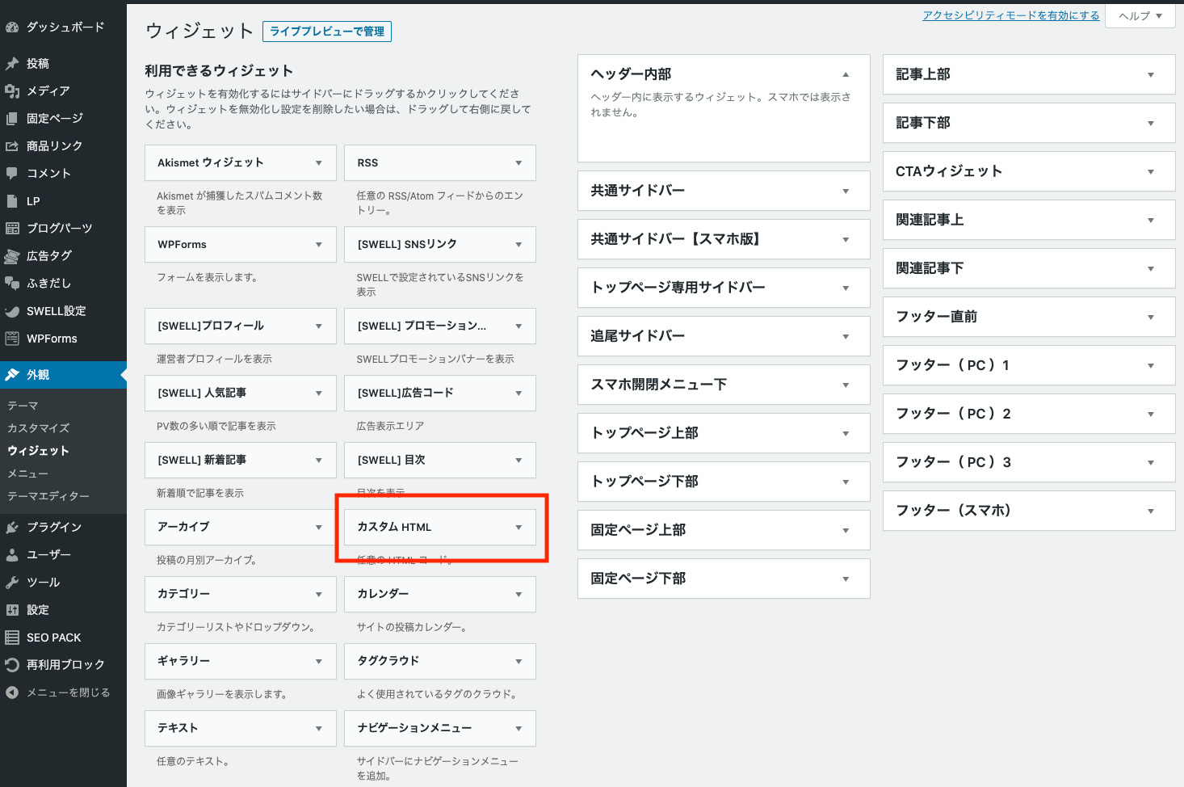This screenshot has height=787, width=1184.
Task: Click the ユーザー person icon
Action: tap(12, 555)
